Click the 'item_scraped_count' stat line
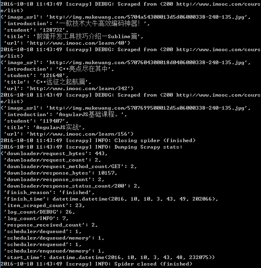 (x=44, y=205)
